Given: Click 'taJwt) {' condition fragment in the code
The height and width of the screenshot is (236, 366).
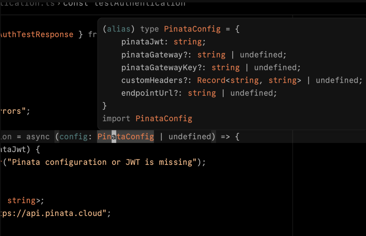Looking at the screenshot, I should point(20,149).
